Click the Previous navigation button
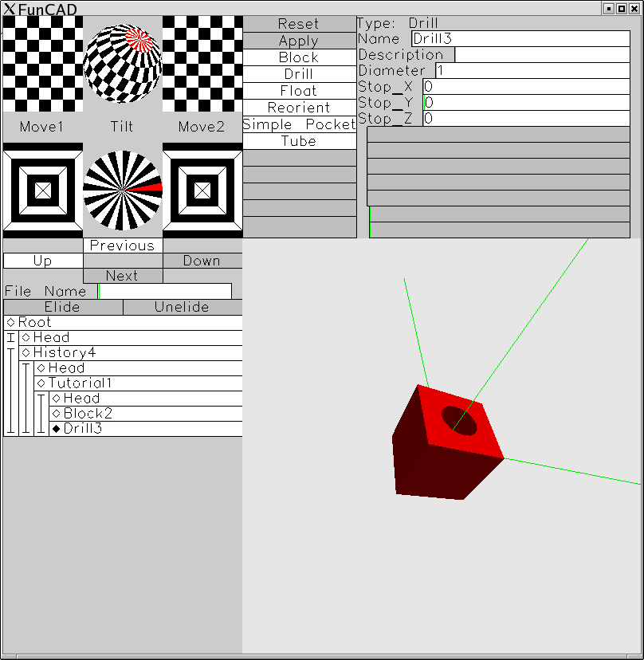 pos(123,246)
